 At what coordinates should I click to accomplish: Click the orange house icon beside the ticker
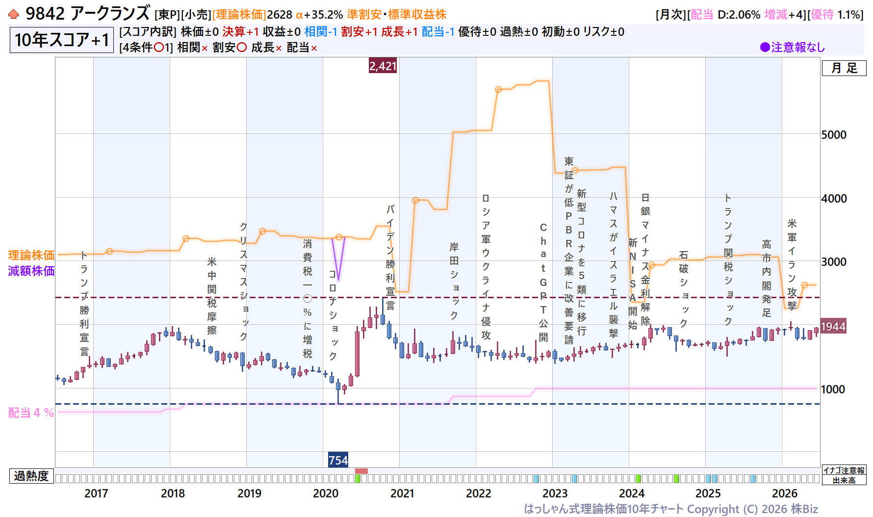point(14,14)
